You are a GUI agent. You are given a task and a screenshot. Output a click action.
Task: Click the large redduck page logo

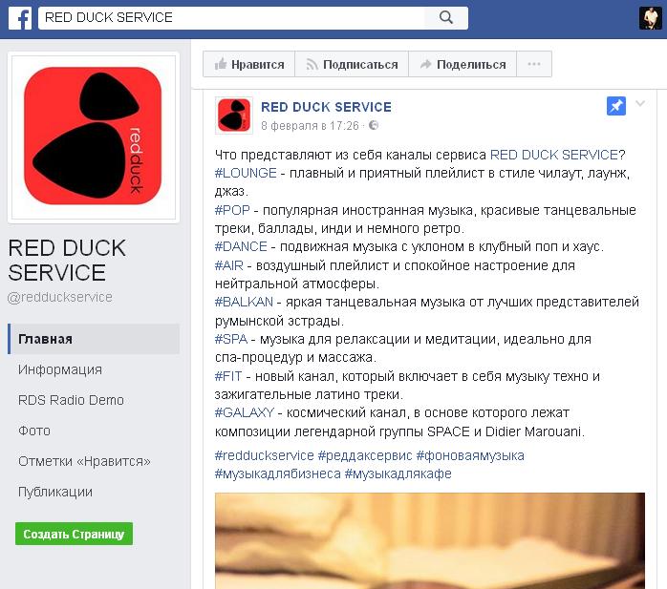tap(93, 136)
